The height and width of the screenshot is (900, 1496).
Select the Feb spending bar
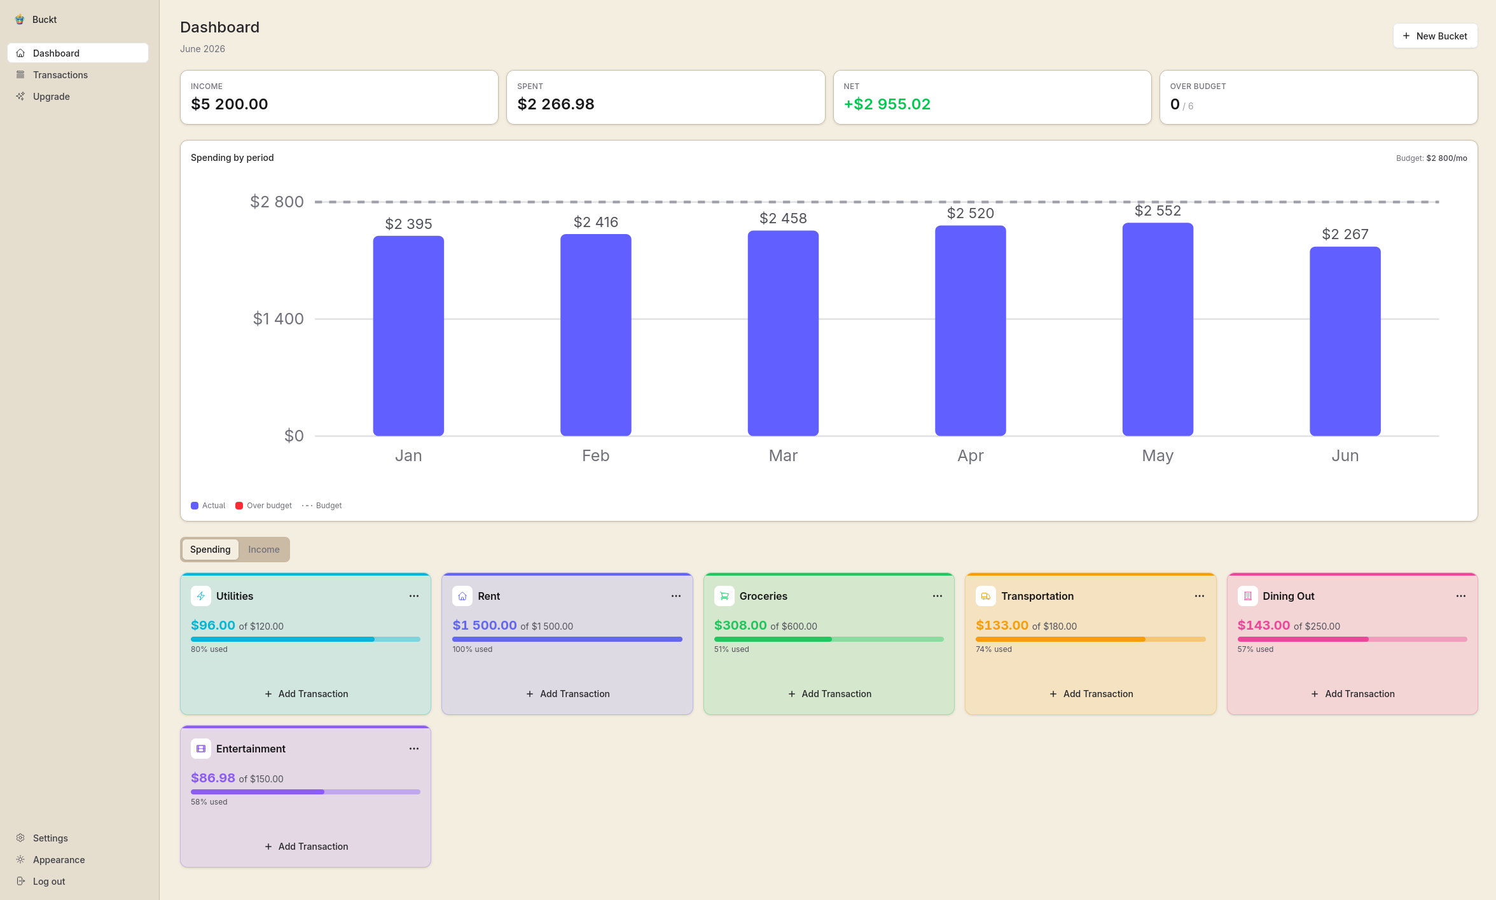point(596,335)
